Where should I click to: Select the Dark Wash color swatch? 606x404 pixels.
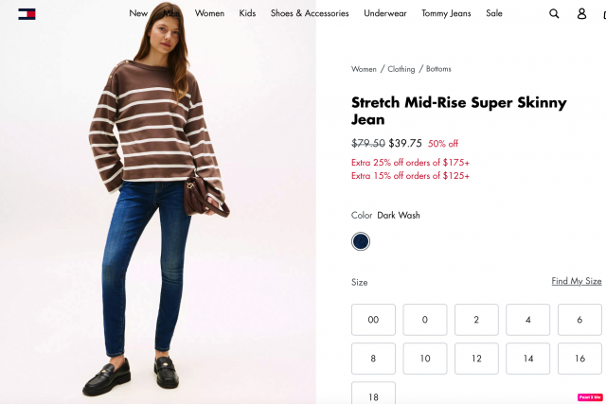pyautogui.click(x=360, y=241)
